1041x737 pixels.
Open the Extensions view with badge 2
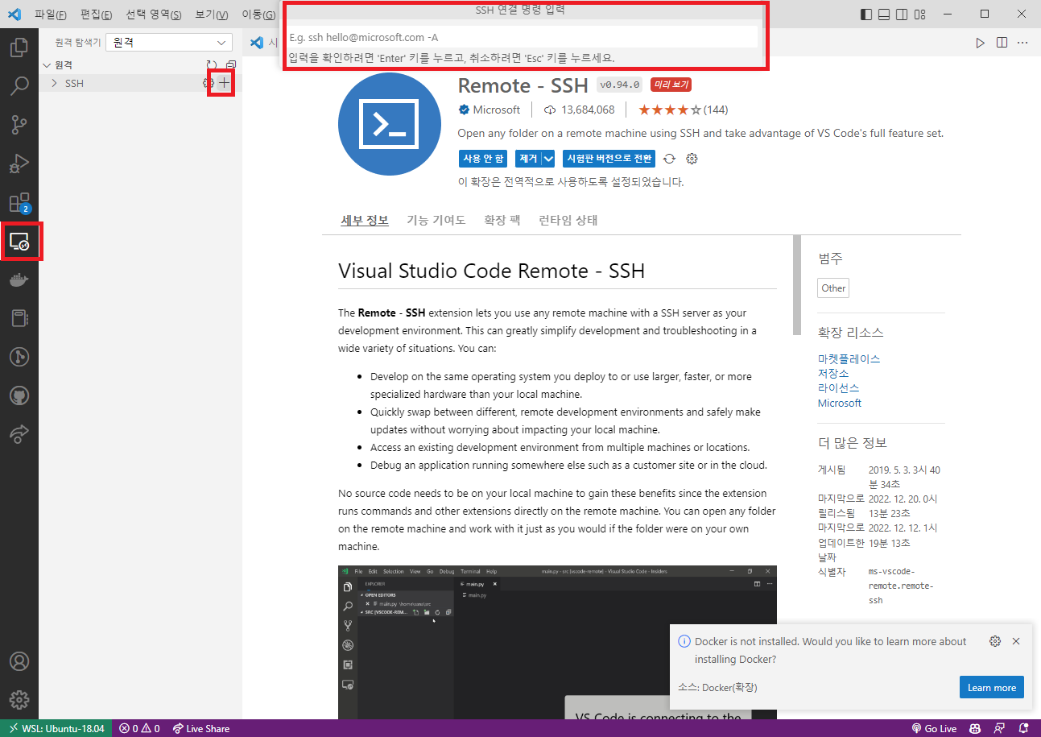(19, 203)
